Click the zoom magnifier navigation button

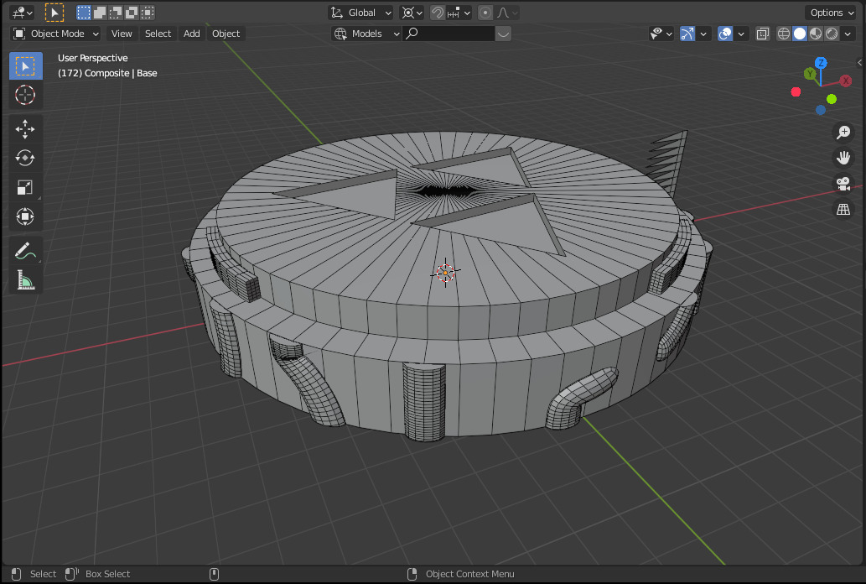(843, 133)
